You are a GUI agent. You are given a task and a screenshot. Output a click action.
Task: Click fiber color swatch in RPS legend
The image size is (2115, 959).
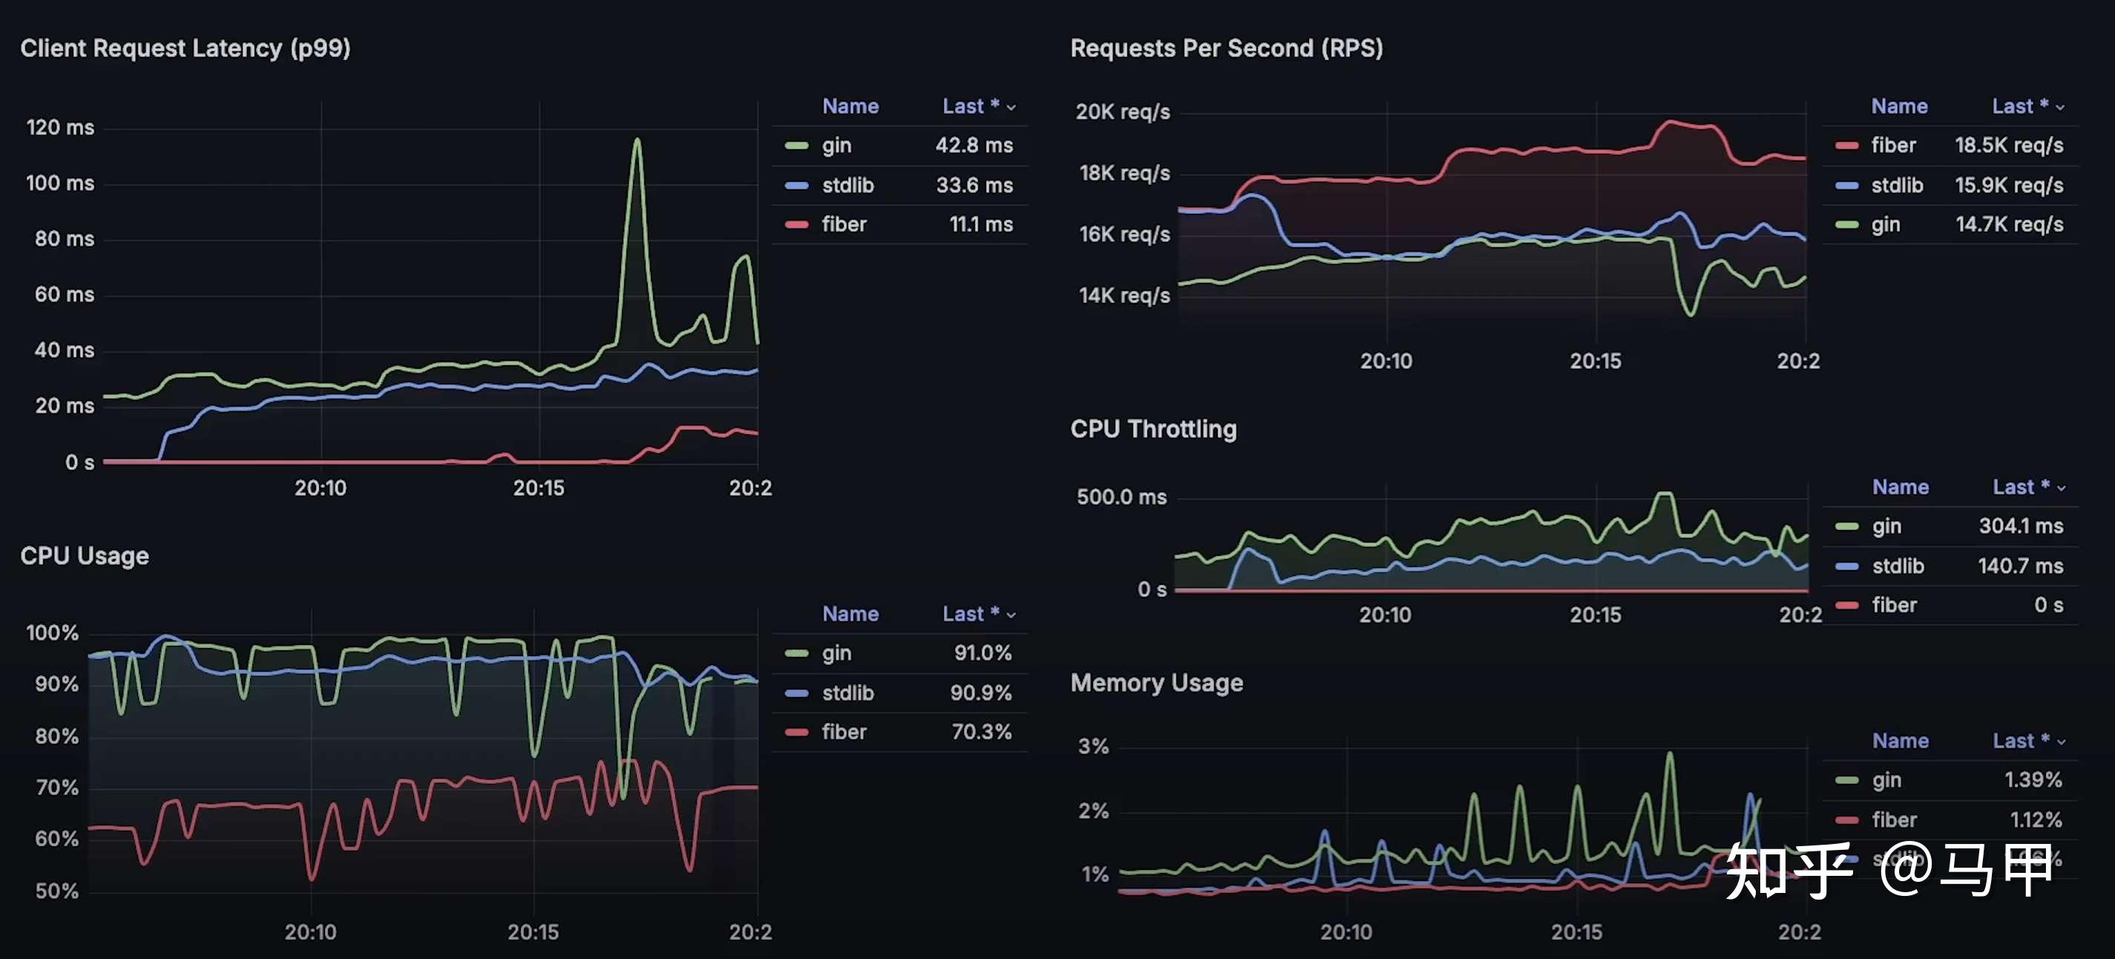(1846, 146)
